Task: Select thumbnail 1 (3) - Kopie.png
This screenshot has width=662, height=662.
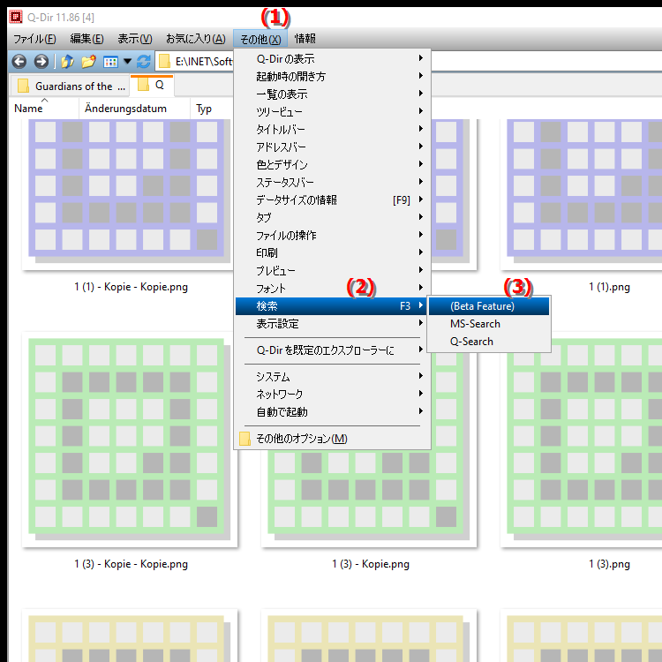Action: coord(369,498)
